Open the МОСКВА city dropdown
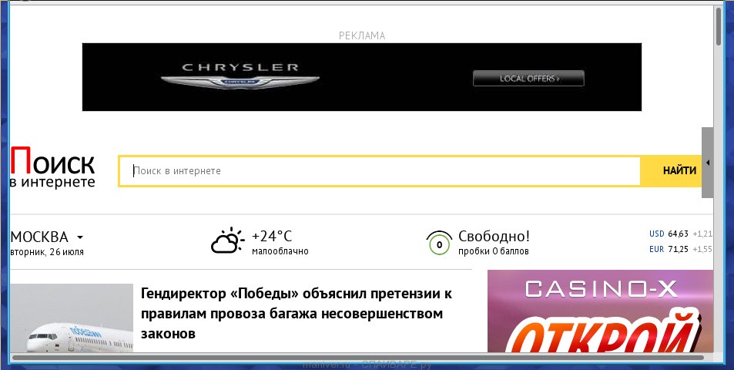Viewport: 734px width, 370px height. (x=47, y=237)
